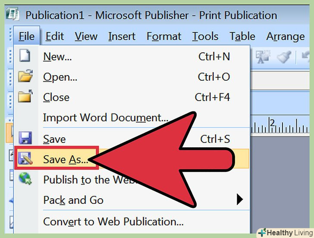Select Save As... menu entry

(x=132, y=159)
